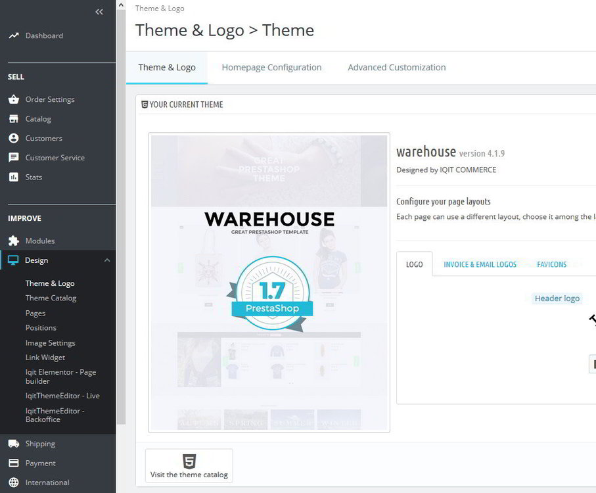Open Payment menu
Screen dimensions: 596x493
click(40, 463)
